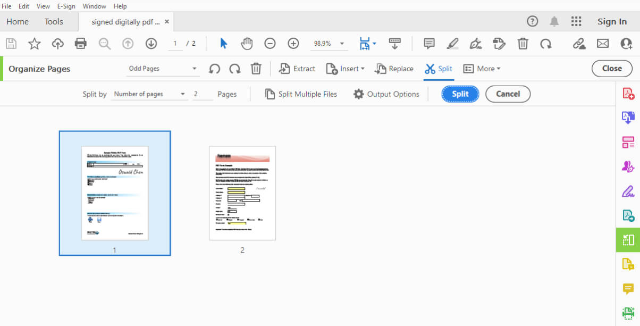
Task: Expand the Insert dropdown menu
Action: 346,69
